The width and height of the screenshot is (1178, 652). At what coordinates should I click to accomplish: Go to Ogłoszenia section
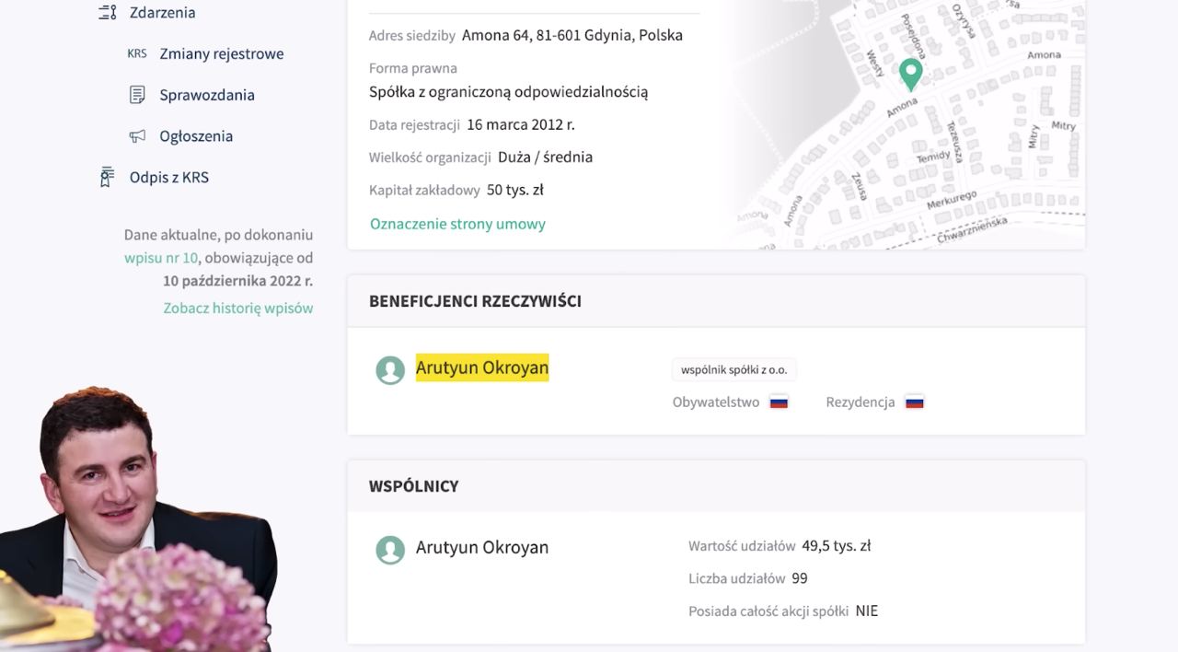point(196,136)
